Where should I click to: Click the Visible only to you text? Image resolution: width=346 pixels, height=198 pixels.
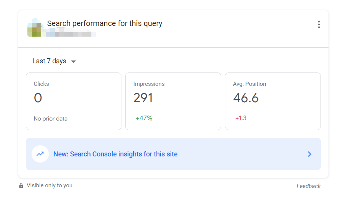(x=49, y=185)
